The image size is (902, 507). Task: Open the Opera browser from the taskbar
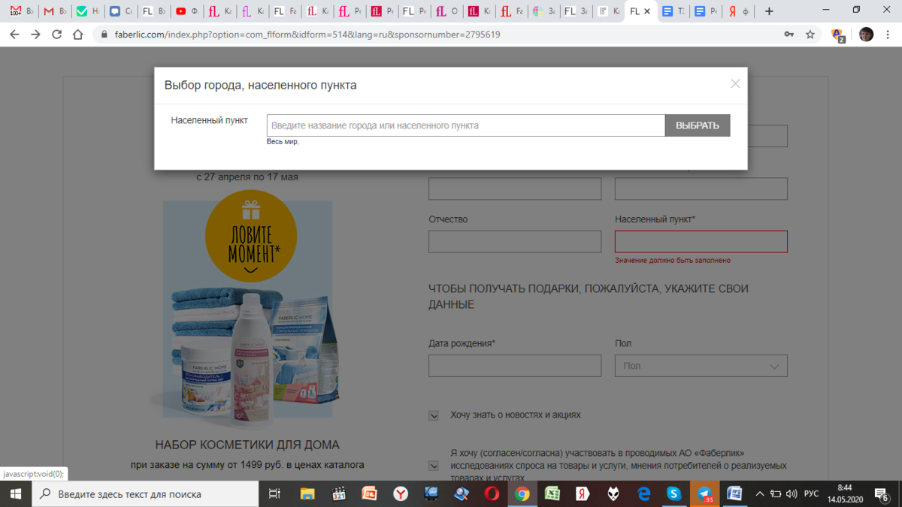point(492,493)
